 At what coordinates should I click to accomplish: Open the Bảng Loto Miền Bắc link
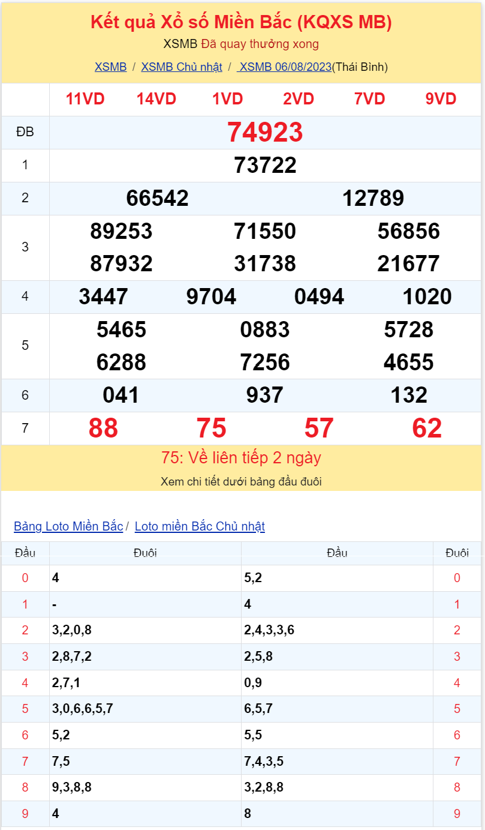68,526
